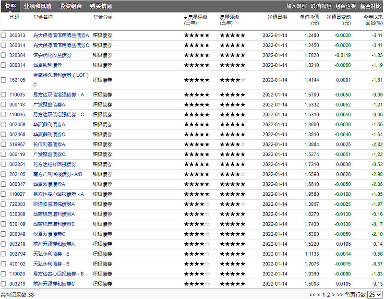Go to next page using > arrow
Viewport: 384px width, 299px height.
(334, 295)
